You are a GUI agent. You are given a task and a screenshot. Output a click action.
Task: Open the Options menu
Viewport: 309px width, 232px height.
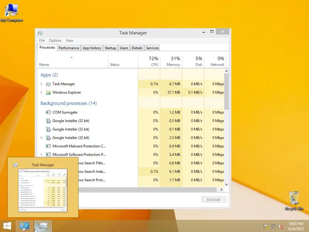55,40
